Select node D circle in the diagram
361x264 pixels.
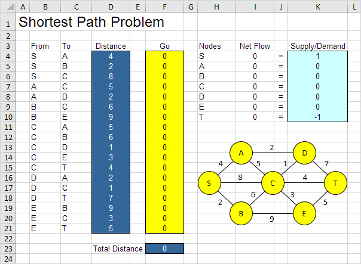(x=304, y=153)
